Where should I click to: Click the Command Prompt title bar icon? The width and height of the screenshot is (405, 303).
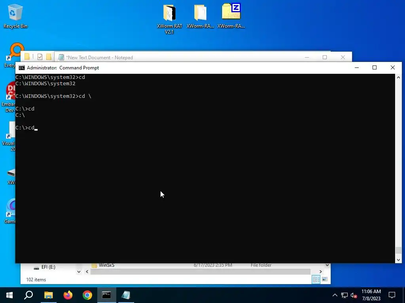[22, 68]
